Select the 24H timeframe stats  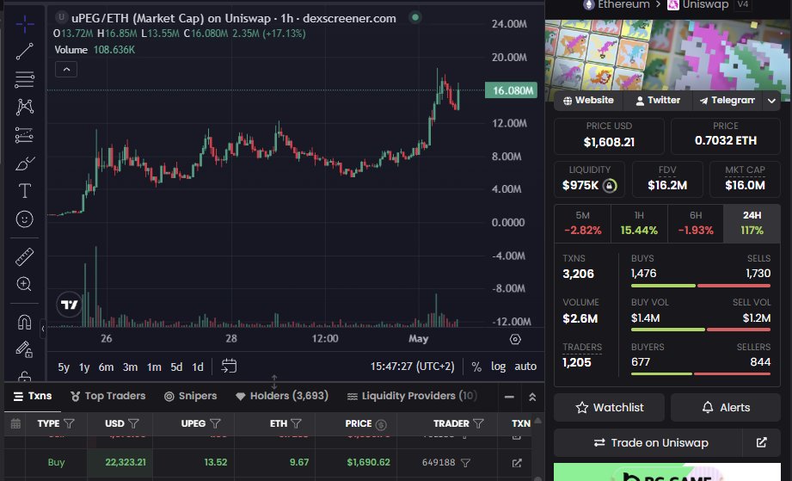(752, 224)
